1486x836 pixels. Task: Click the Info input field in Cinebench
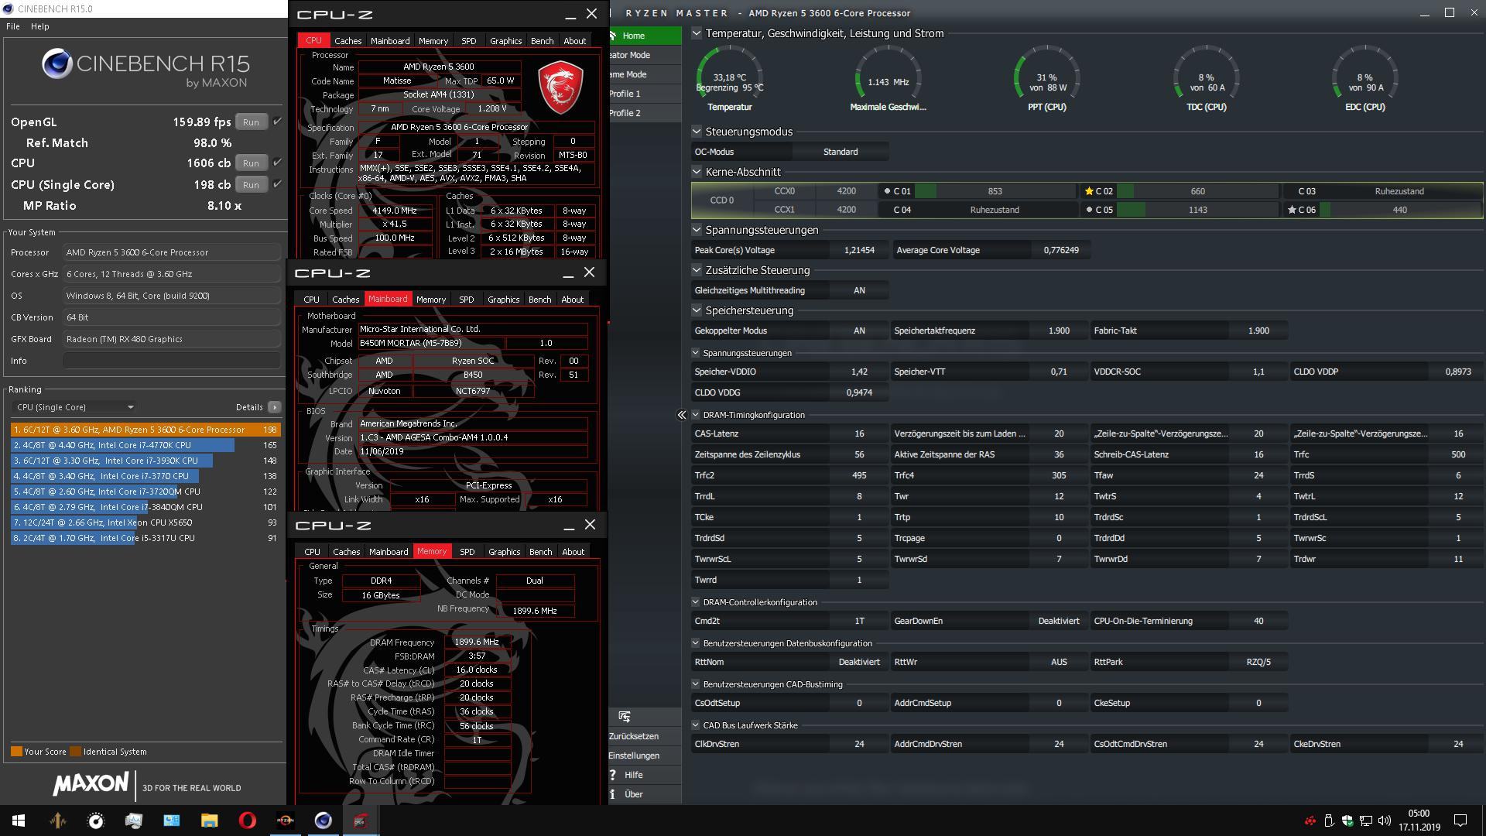point(172,361)
